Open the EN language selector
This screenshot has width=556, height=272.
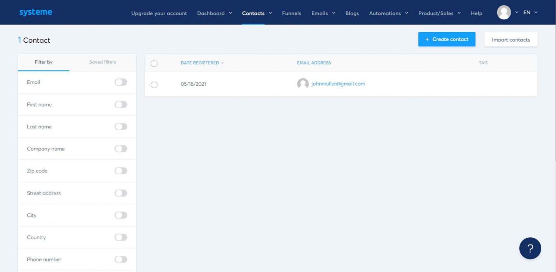[530, 13]
